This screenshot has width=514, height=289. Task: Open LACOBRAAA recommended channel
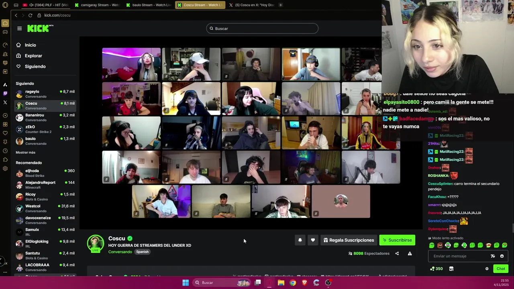(45, 267)
